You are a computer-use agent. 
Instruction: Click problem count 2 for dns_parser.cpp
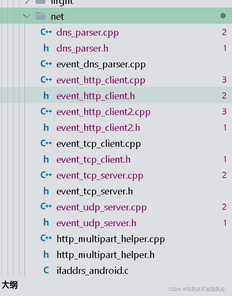click(224, 32)
